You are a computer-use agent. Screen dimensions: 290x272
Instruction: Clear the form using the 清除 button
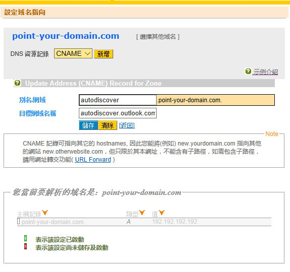108,125
